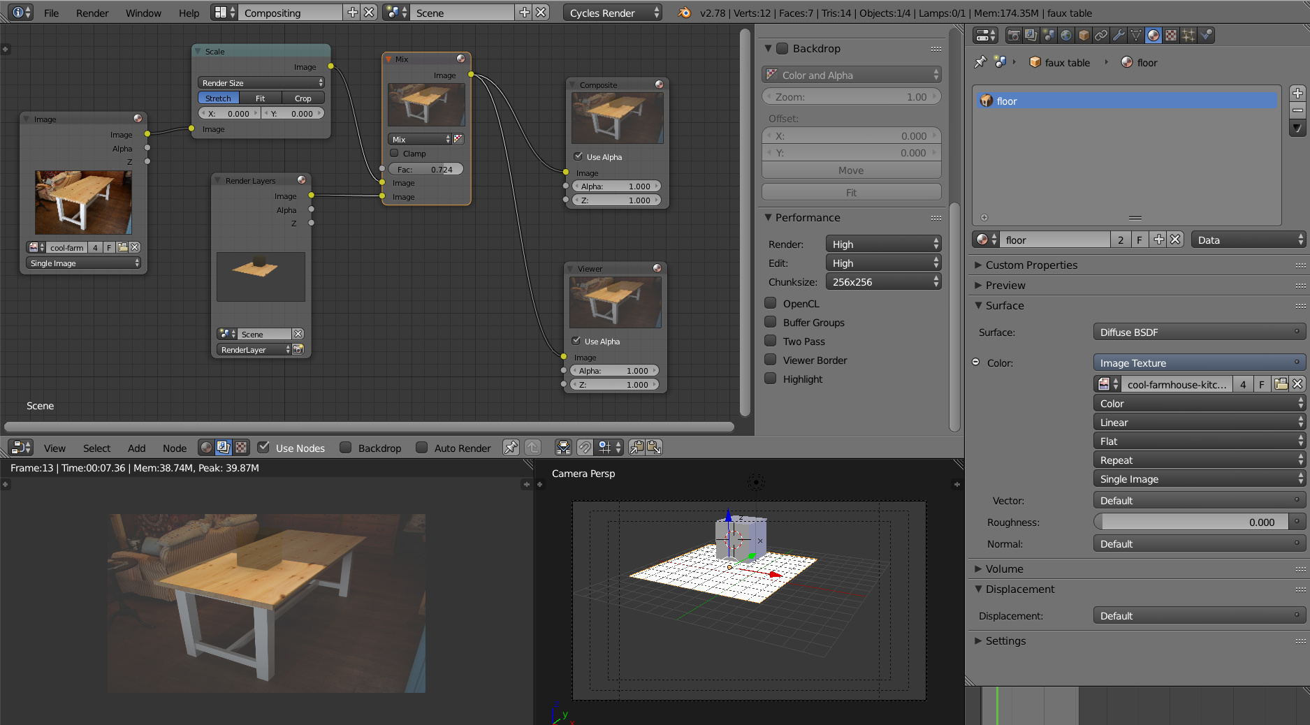Click the pin node tree icon

tap(511, 448)
